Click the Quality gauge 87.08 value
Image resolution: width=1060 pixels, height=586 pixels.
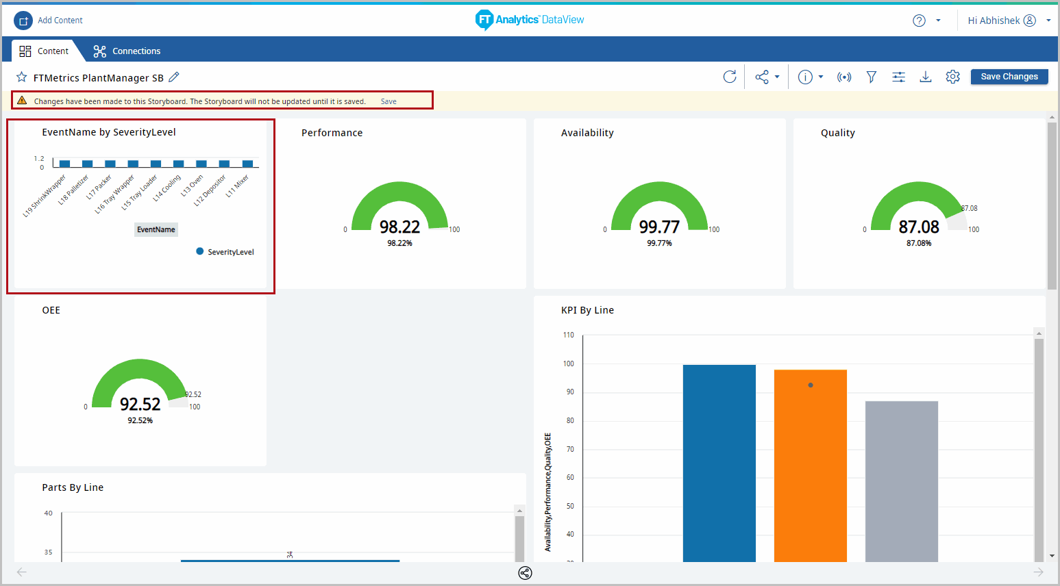919,227
